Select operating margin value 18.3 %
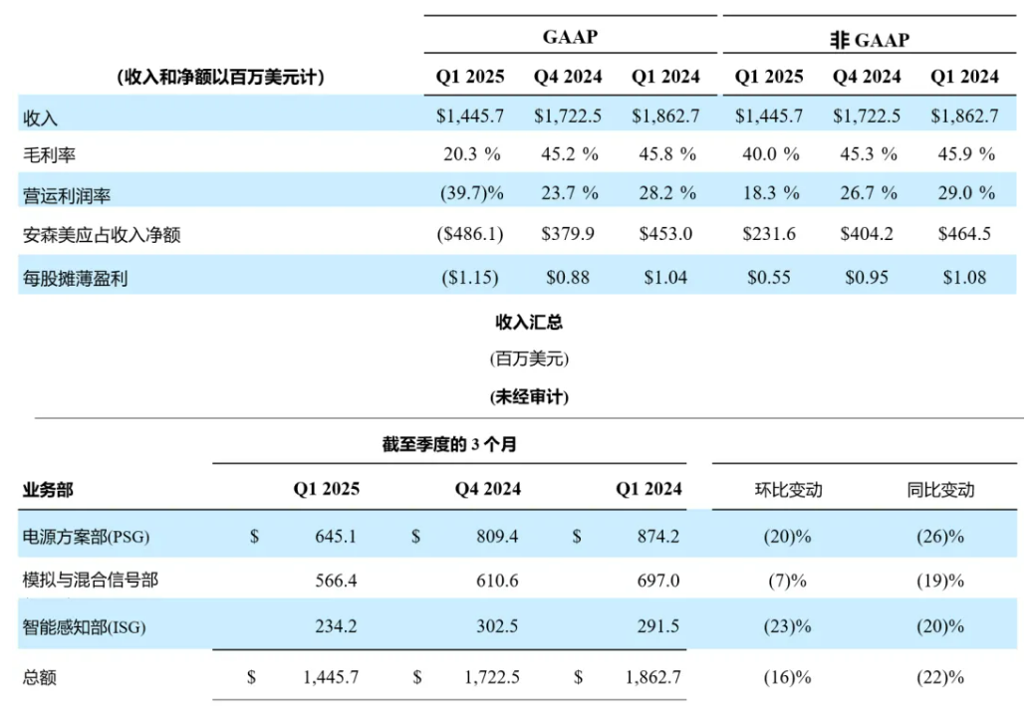 770,193
